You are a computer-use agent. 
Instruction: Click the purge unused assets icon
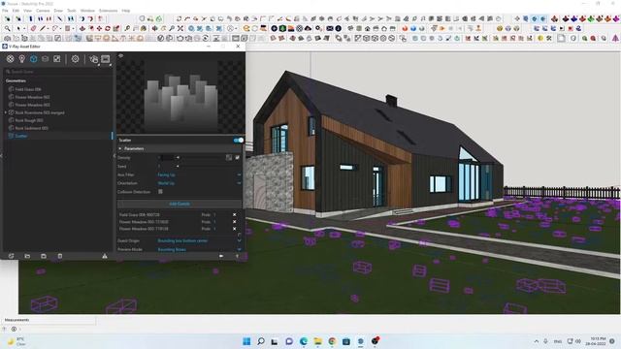(105, 256)
